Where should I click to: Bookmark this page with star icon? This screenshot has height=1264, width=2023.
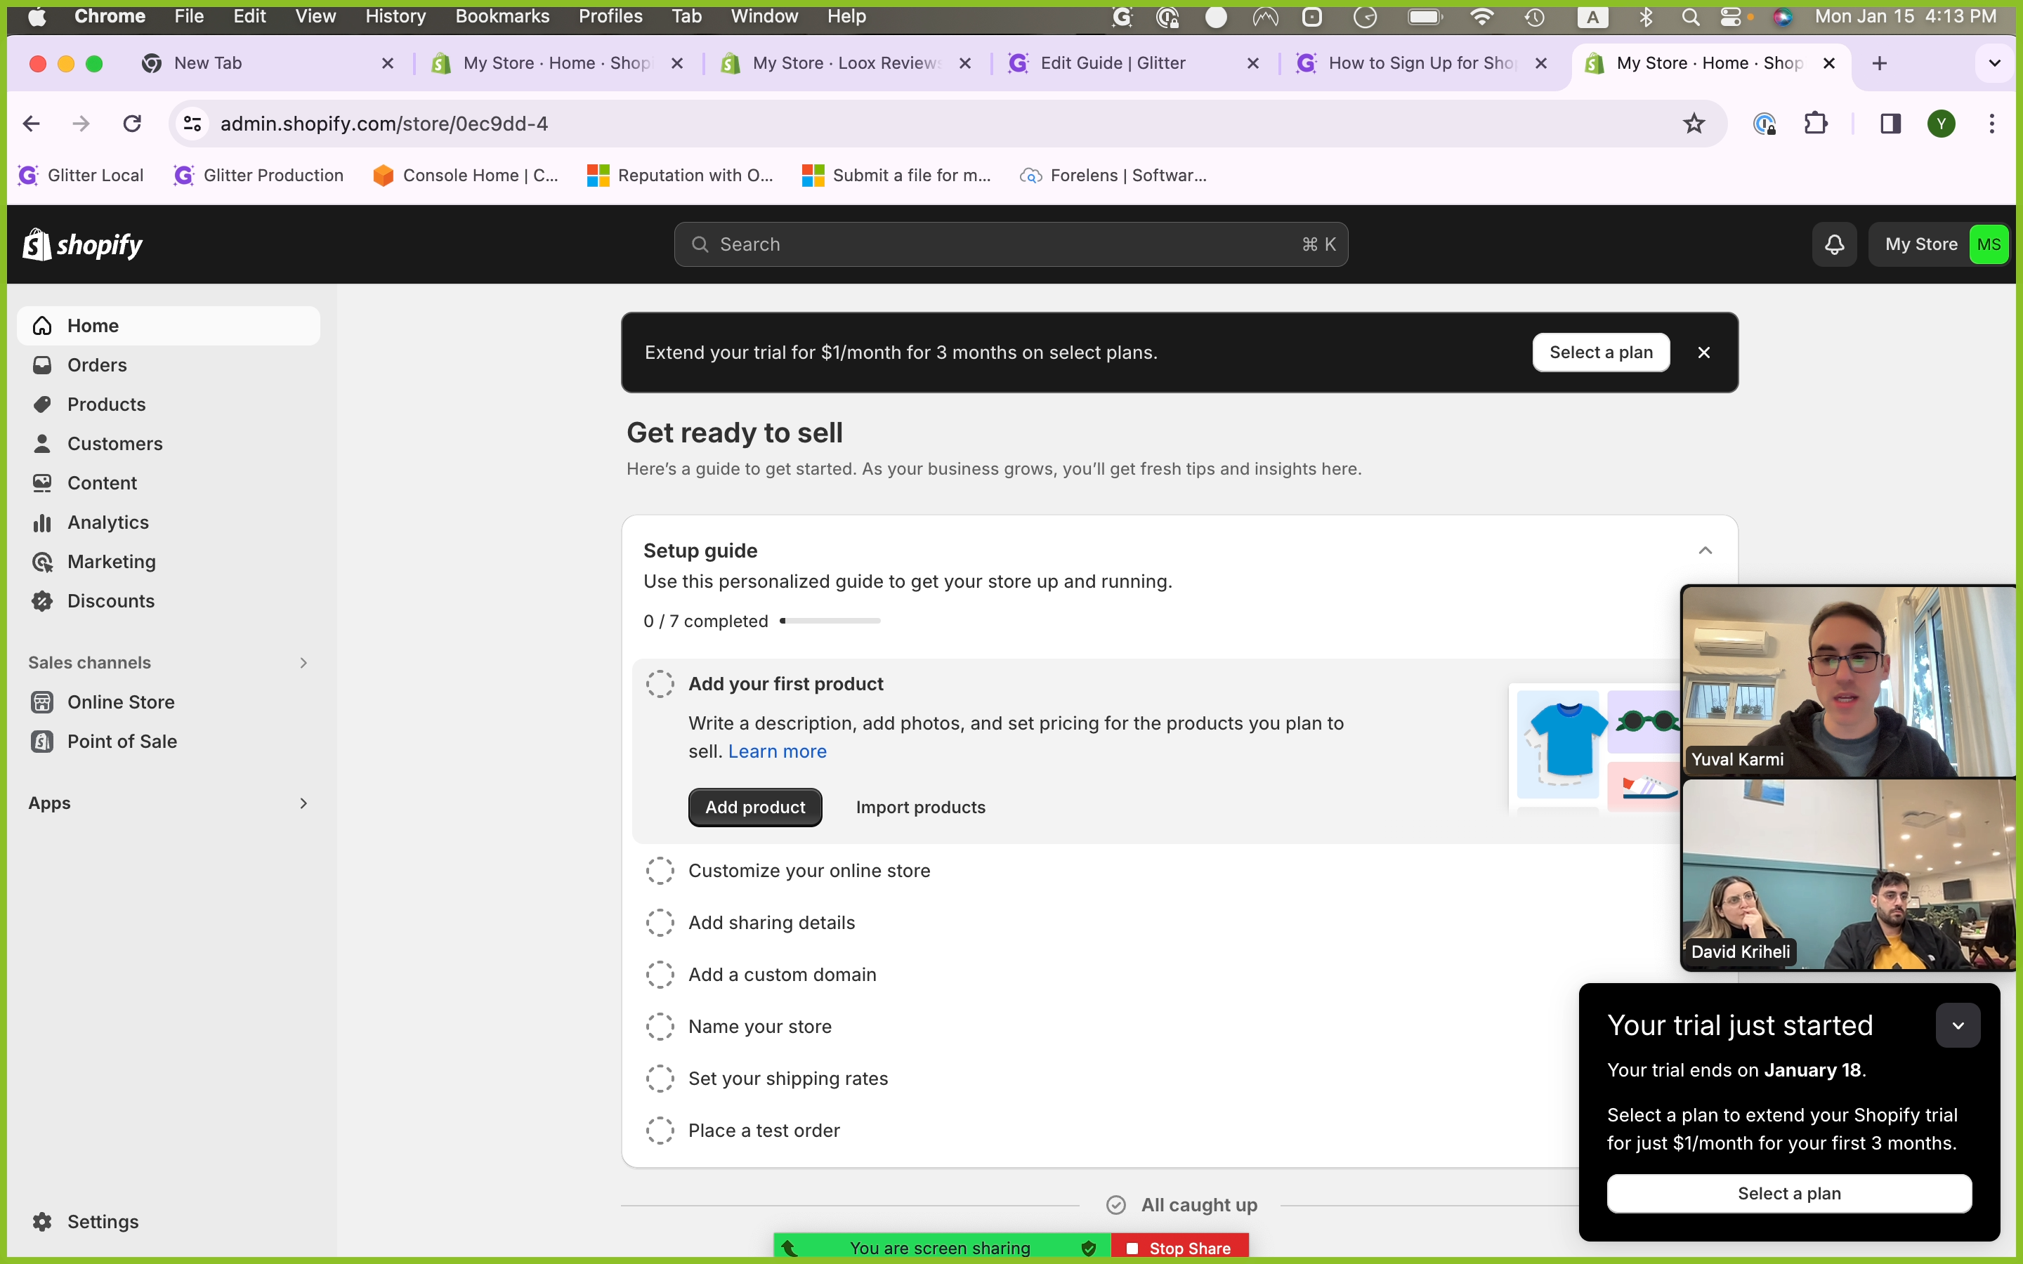pyautogui.click(x=1694, y=124)
